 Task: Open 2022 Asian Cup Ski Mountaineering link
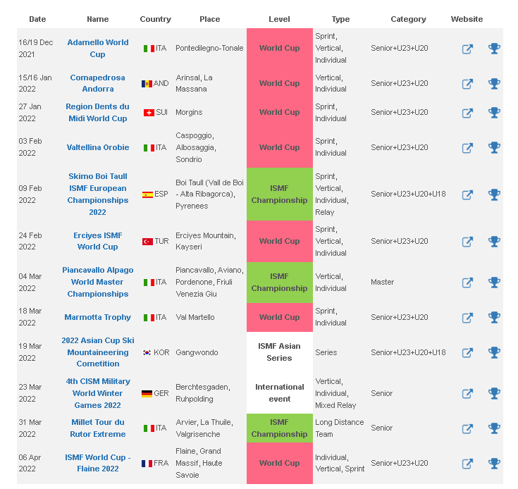pos(98,352)
